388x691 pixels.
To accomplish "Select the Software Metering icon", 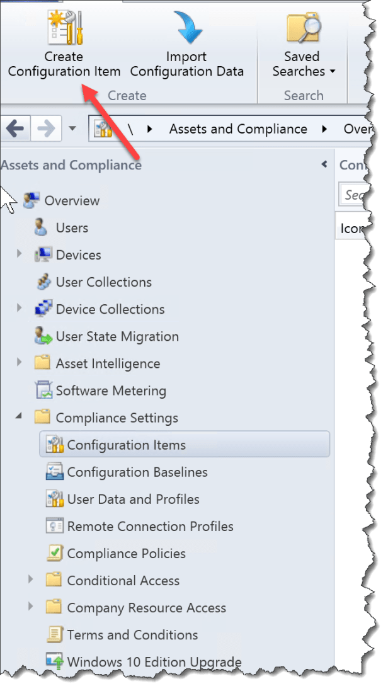I will pyautogui.click(x=44, y=391).
